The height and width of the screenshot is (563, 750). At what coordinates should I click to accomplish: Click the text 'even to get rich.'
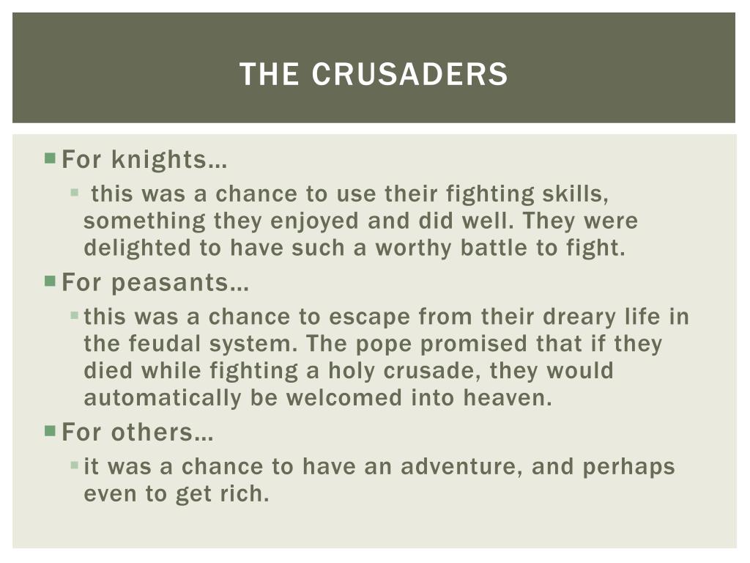[x=177, y=494]
